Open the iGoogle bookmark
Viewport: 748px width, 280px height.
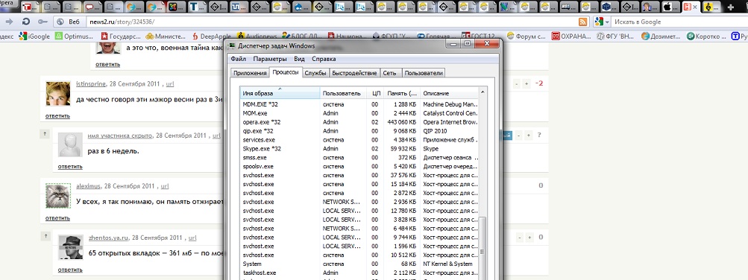click(x=34, y=36)
